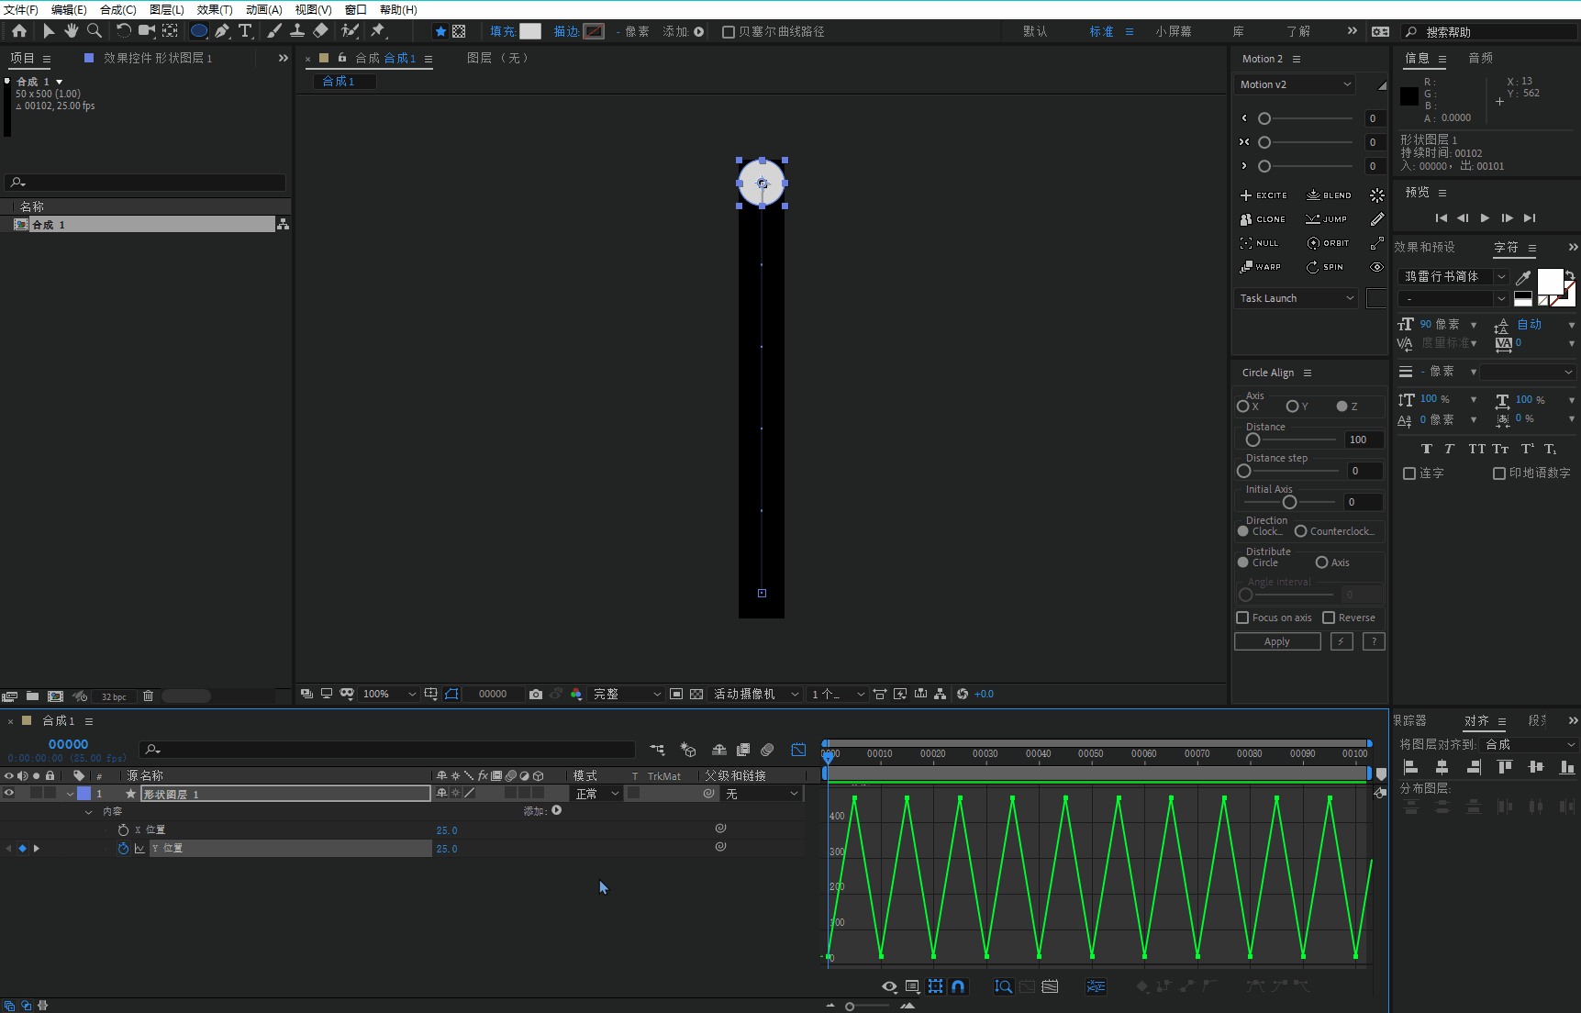This screenshot has width=1581, height=1013.
Task: Click the 00000 current time display in timeline
Action: tap(68, 744)
